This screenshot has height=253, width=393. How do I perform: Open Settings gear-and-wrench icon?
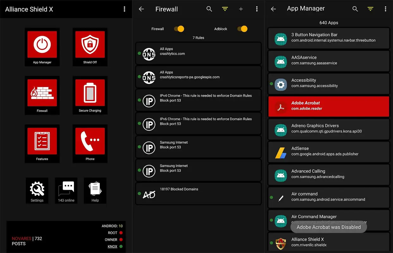(x=37, y=191)
